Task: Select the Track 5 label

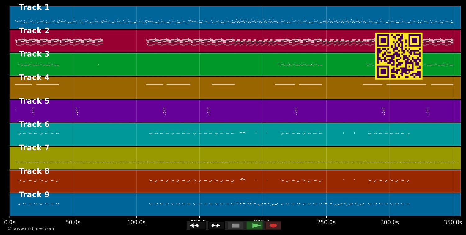Action: pos(34,101)
